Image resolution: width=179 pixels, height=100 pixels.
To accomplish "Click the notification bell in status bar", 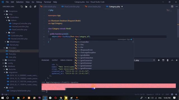I will click(176, 94).
